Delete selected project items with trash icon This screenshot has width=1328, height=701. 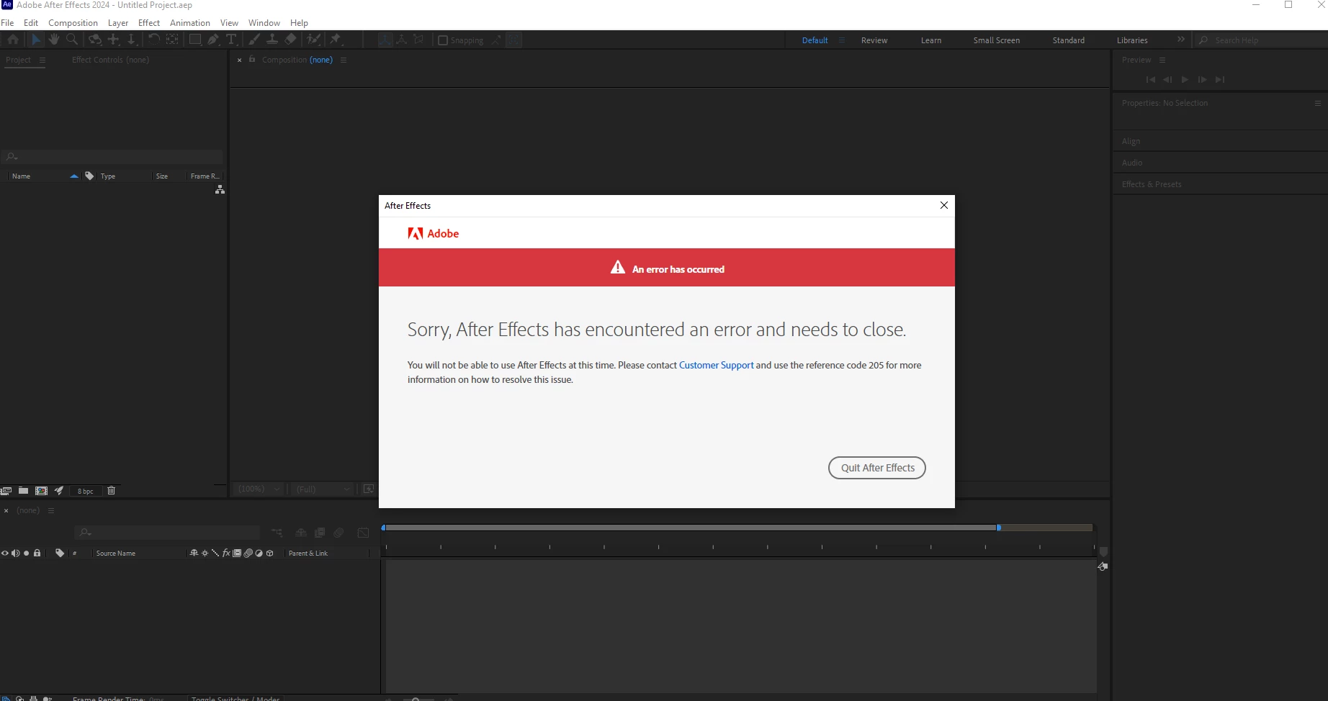click(111, 490)
